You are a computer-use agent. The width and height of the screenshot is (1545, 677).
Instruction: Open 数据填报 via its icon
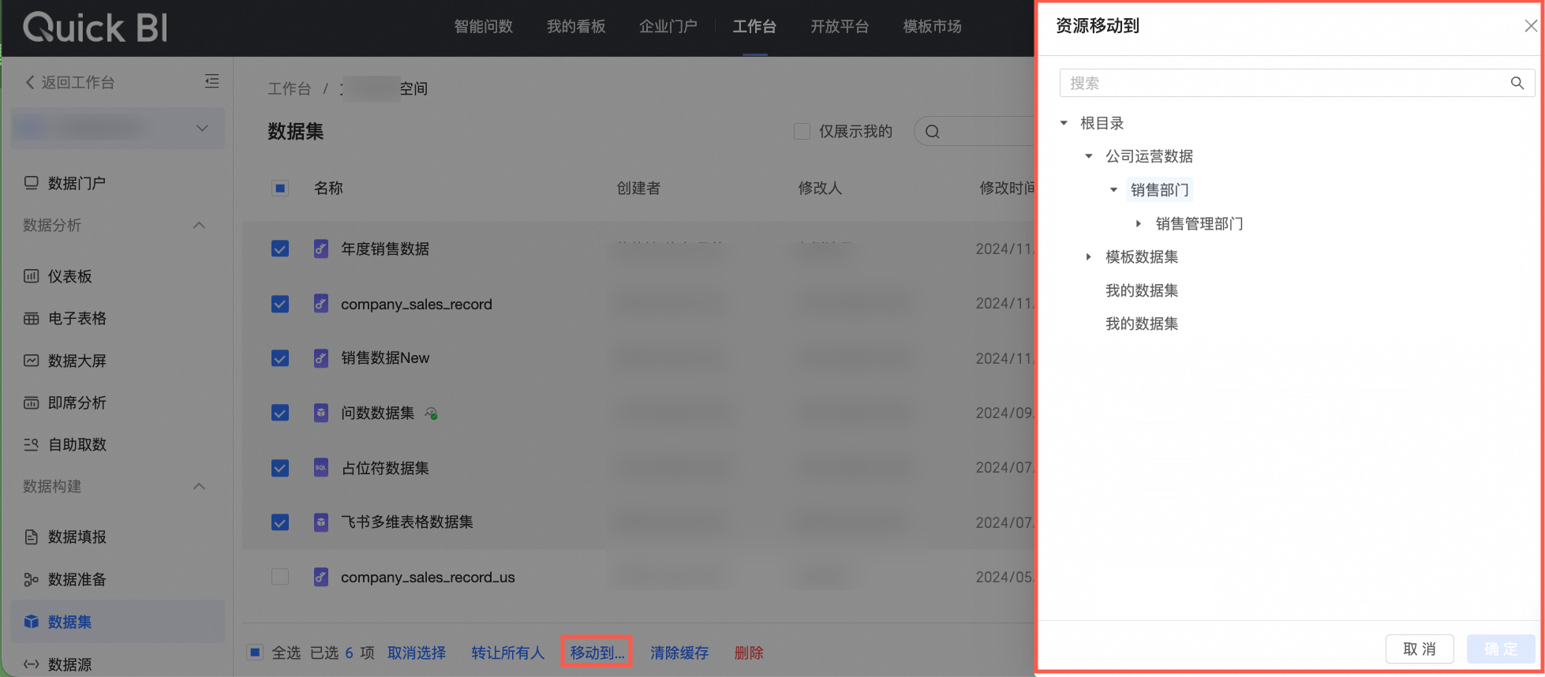[31, 537]
